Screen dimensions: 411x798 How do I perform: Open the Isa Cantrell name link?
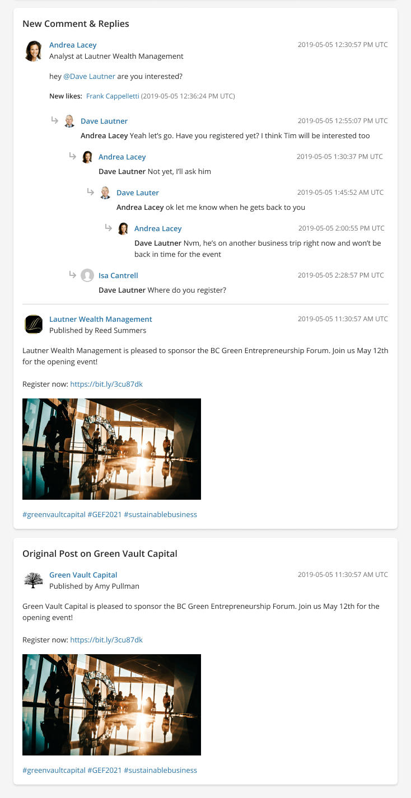(x=118, y=275)
